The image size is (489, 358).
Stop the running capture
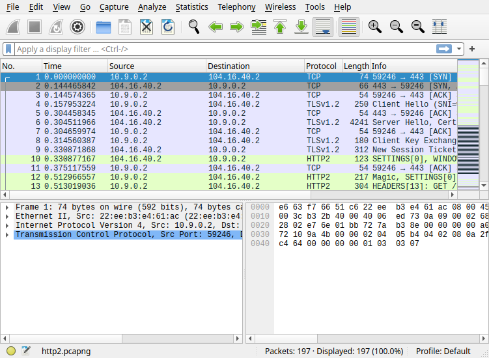point(35,27)
